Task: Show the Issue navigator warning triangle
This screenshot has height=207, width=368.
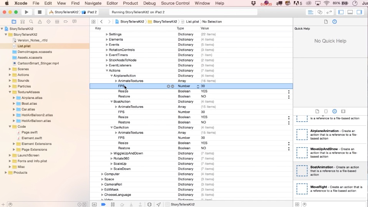Action: [40, 22]
